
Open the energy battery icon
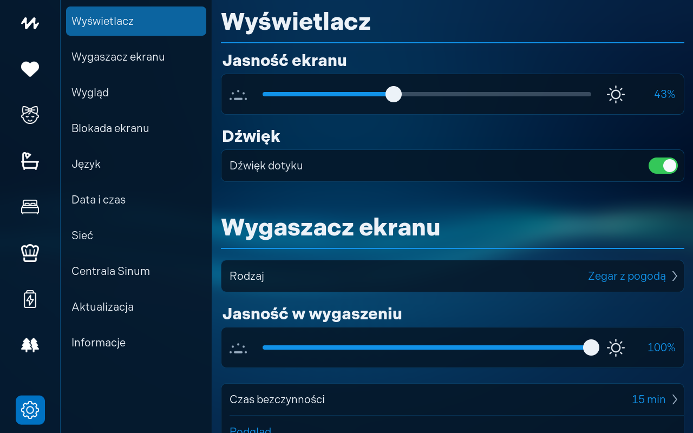click(x=30, y=299)
